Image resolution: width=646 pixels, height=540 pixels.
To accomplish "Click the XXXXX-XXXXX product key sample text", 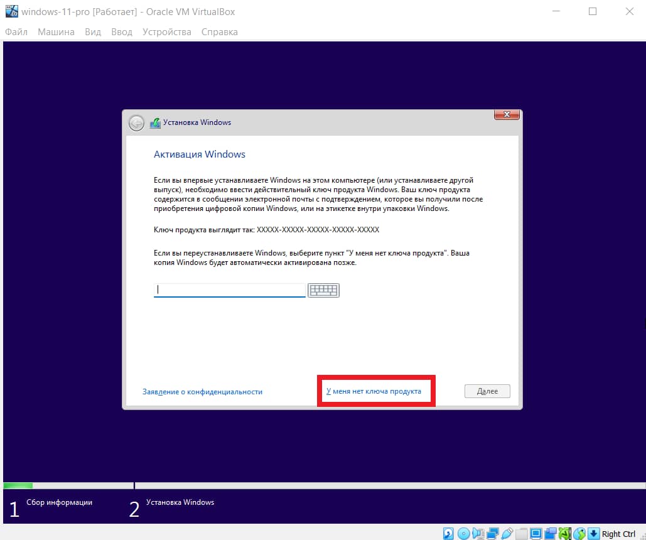I will coord(318,230).
